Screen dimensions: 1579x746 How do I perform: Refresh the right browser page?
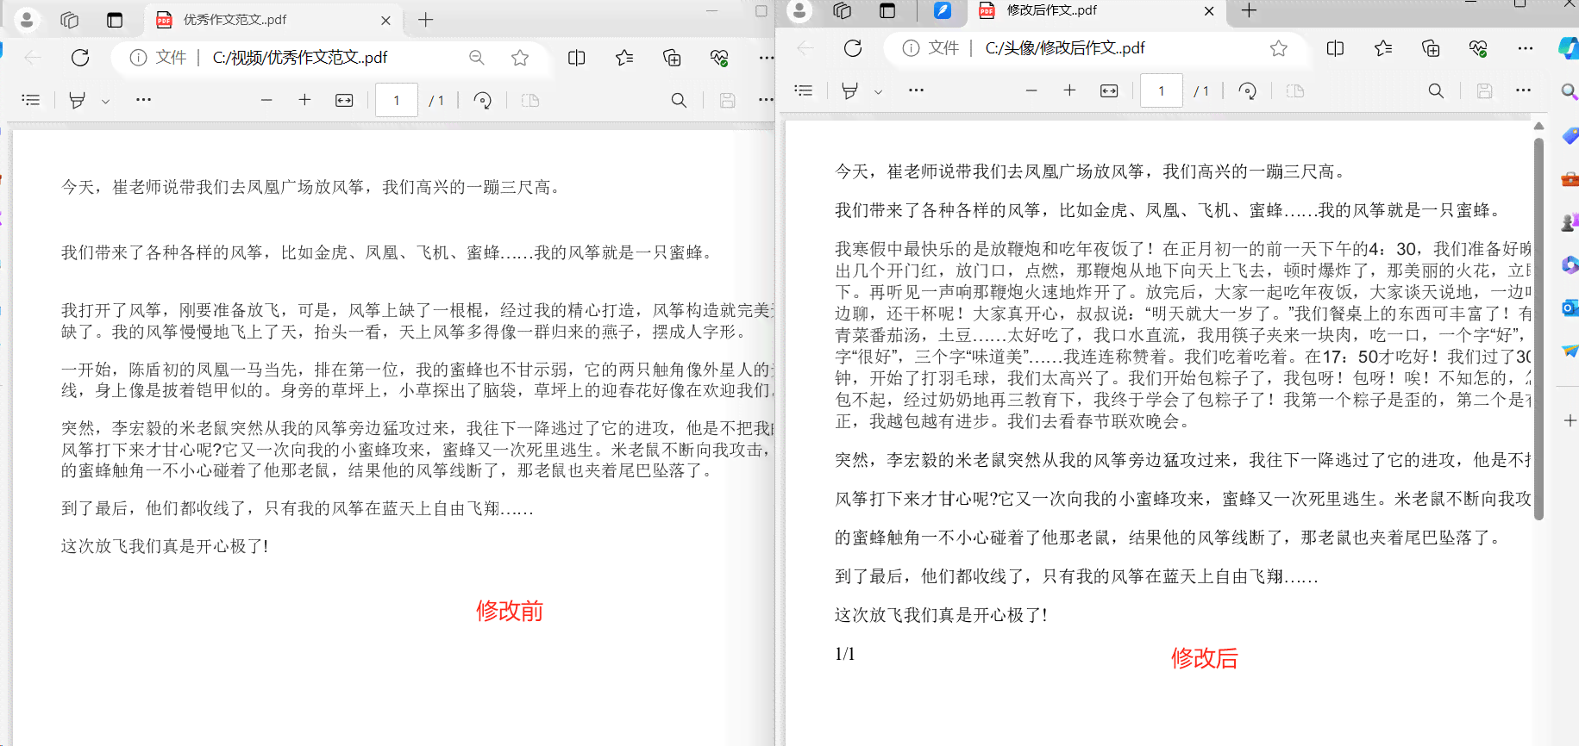[853, 48]
